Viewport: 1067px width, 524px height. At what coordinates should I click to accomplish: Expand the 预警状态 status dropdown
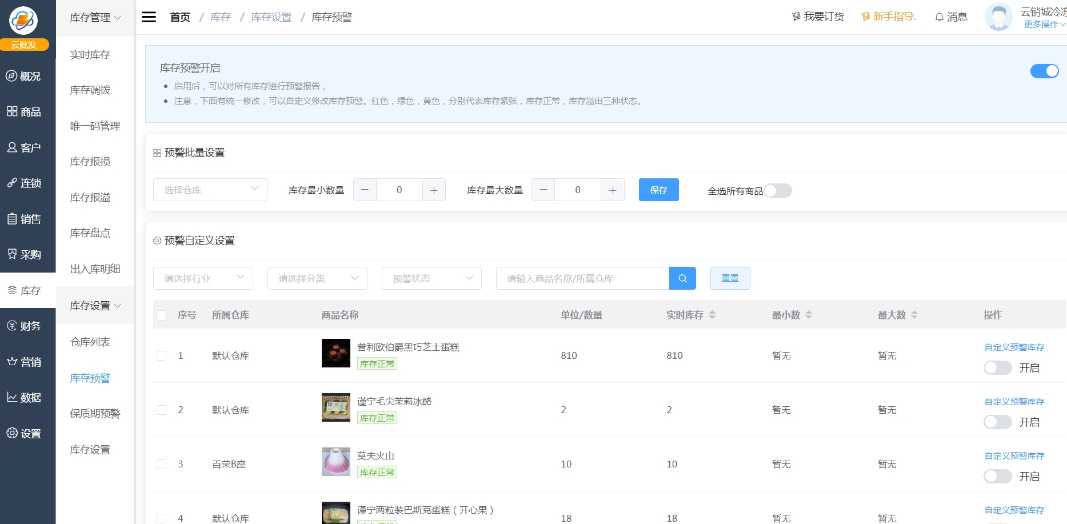[431, 278]
